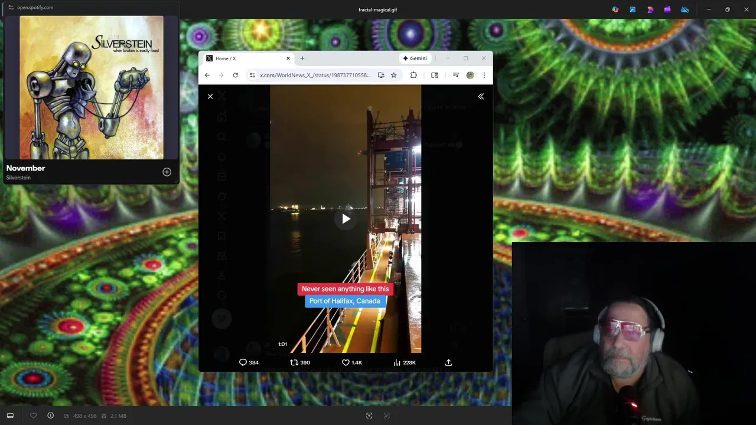Install app icon in Chrome address bar

[381, 75]
